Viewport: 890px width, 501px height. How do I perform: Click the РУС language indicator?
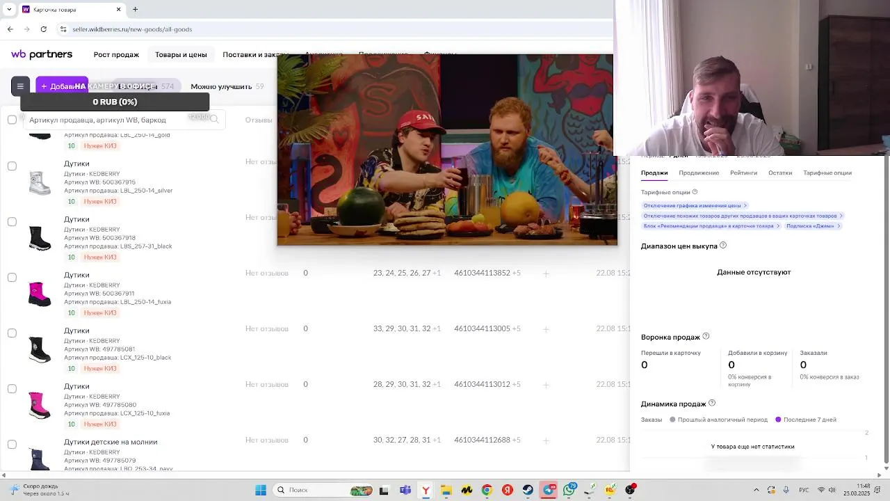point(804,490)
